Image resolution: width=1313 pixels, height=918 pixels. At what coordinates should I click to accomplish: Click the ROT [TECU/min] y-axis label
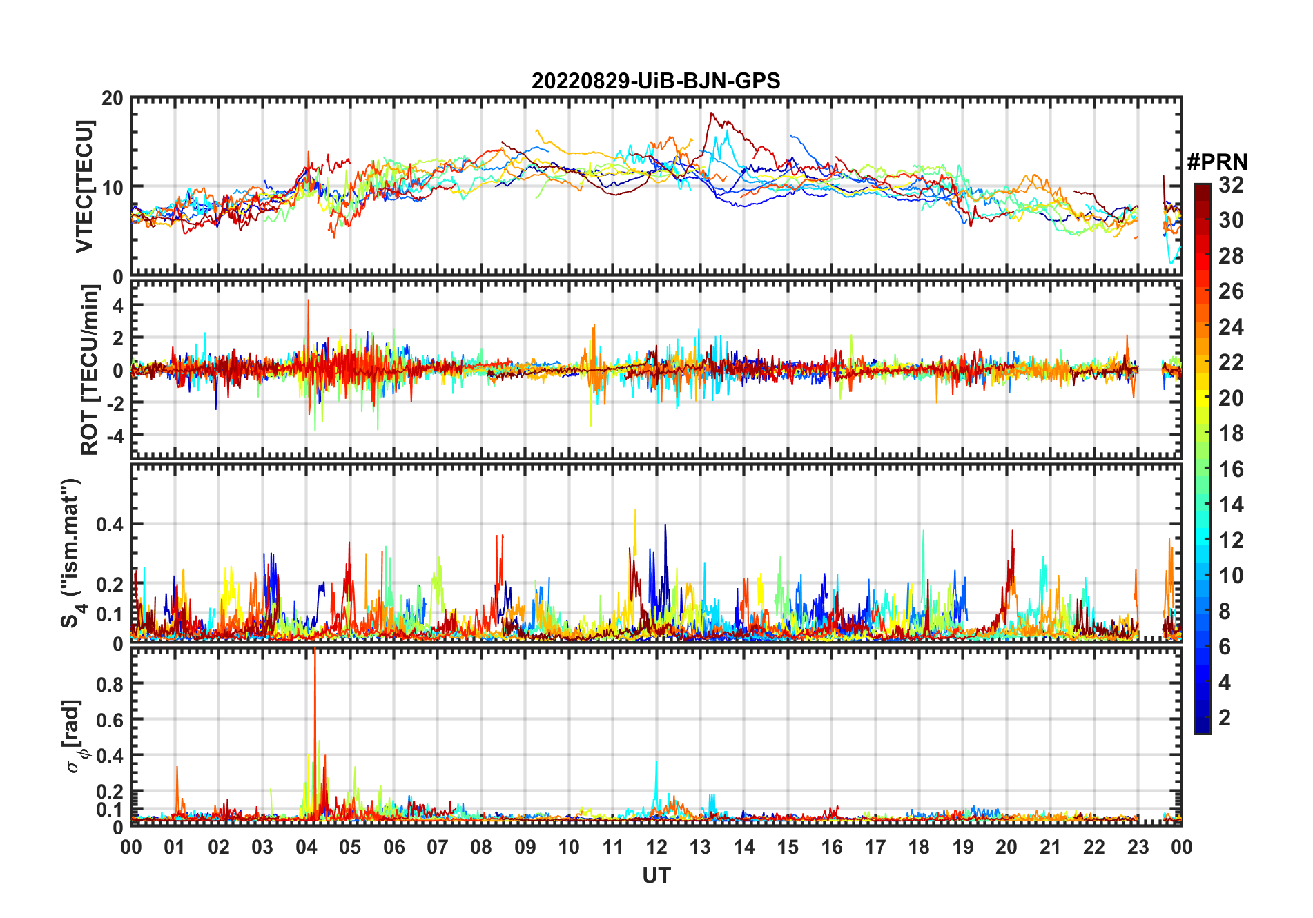[x=90, y=370]
